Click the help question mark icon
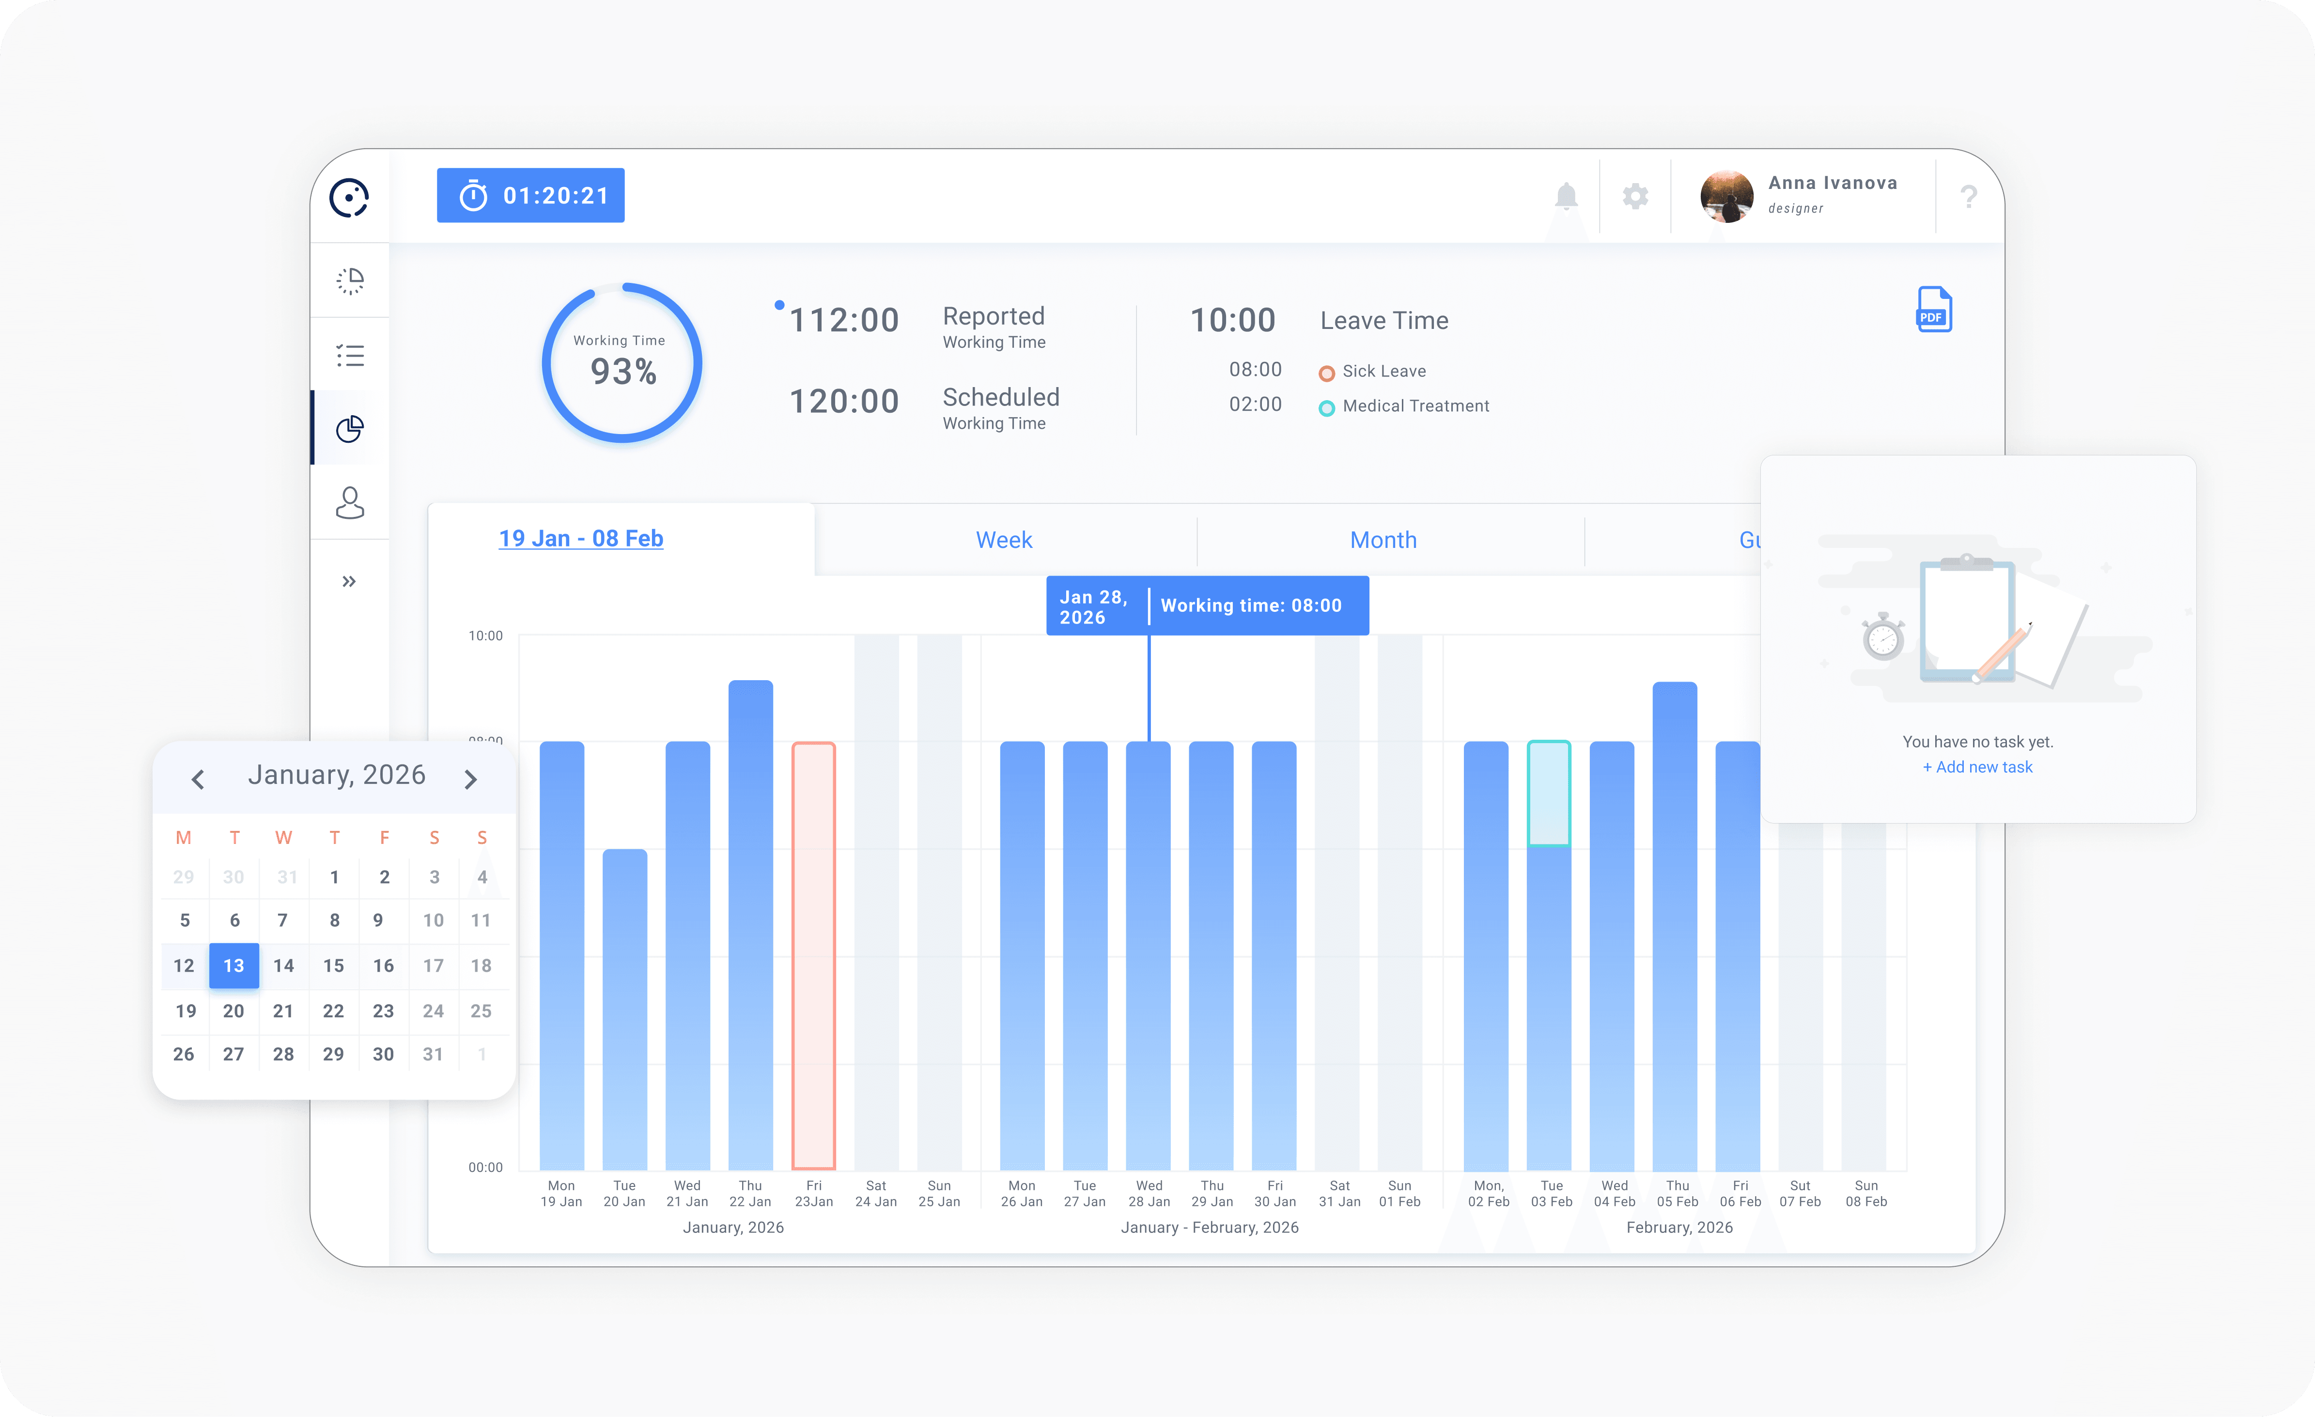This screenshot has width=2315, height=1417. (1968, 196)
